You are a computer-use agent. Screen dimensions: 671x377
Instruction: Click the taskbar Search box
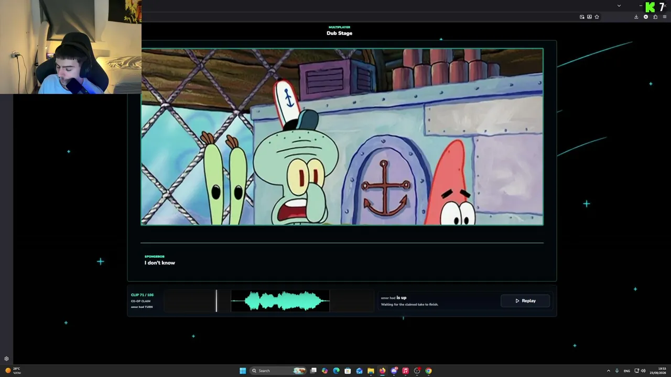point(278,371)
